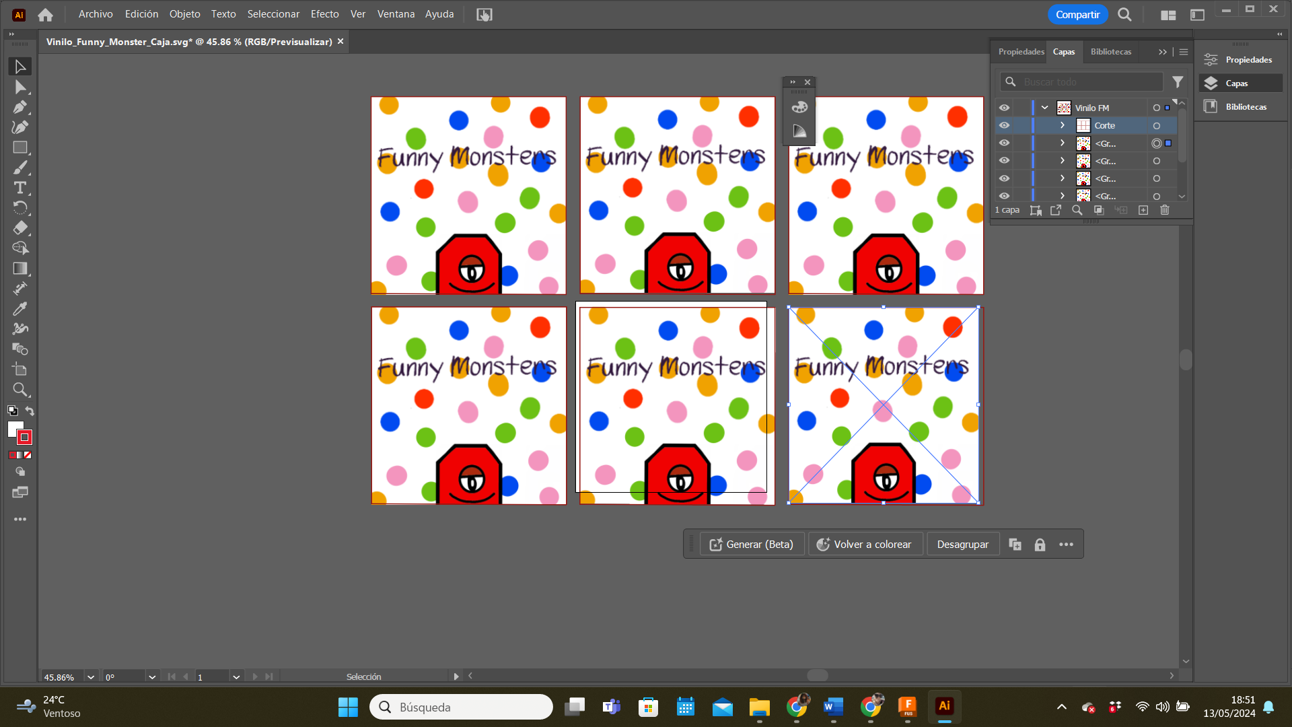This screenshot has height=727, width=1292.
Task: Click the double-ring target of the selected group
Action: pos(1157,143)
